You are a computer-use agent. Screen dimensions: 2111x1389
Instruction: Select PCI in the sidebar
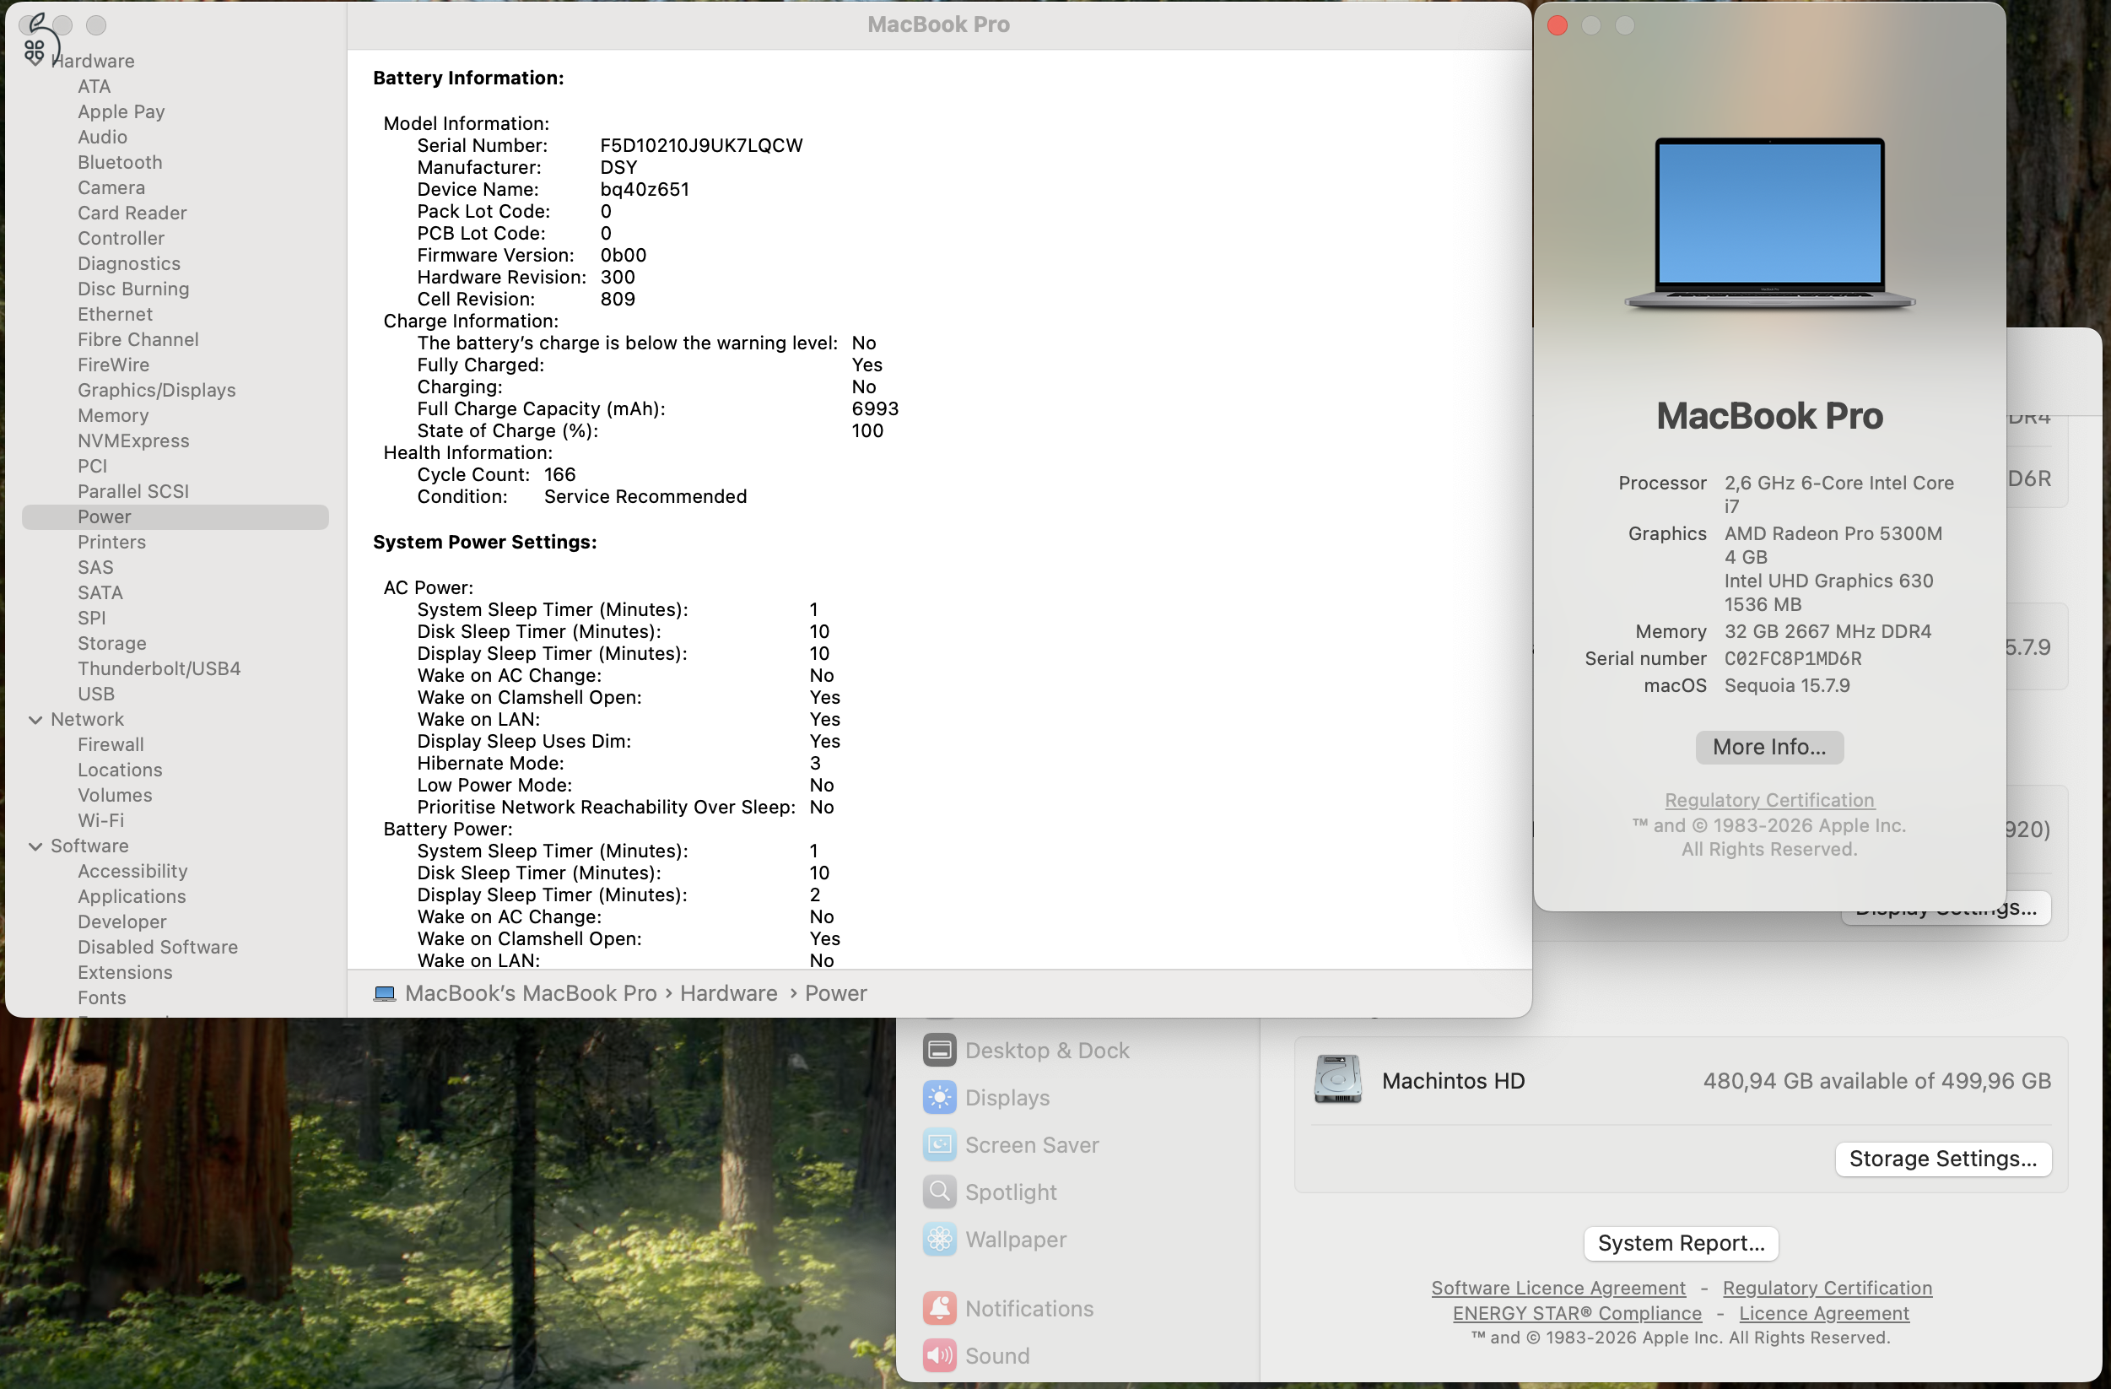[x=92, y=466]
